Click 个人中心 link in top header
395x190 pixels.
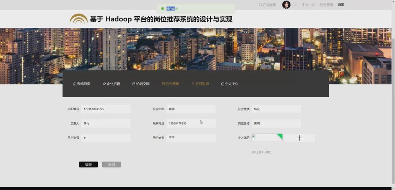pyautogui.click(x=308, y=5)
